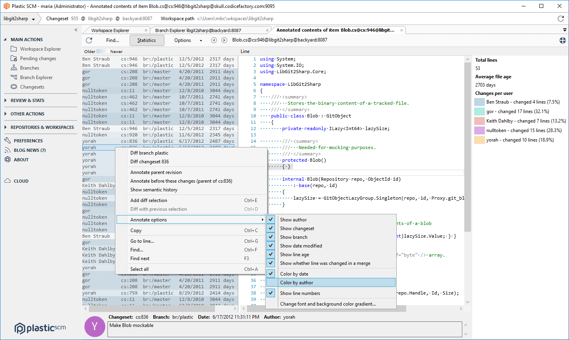Open the tab list dropdown arrow

pos(565,30)
